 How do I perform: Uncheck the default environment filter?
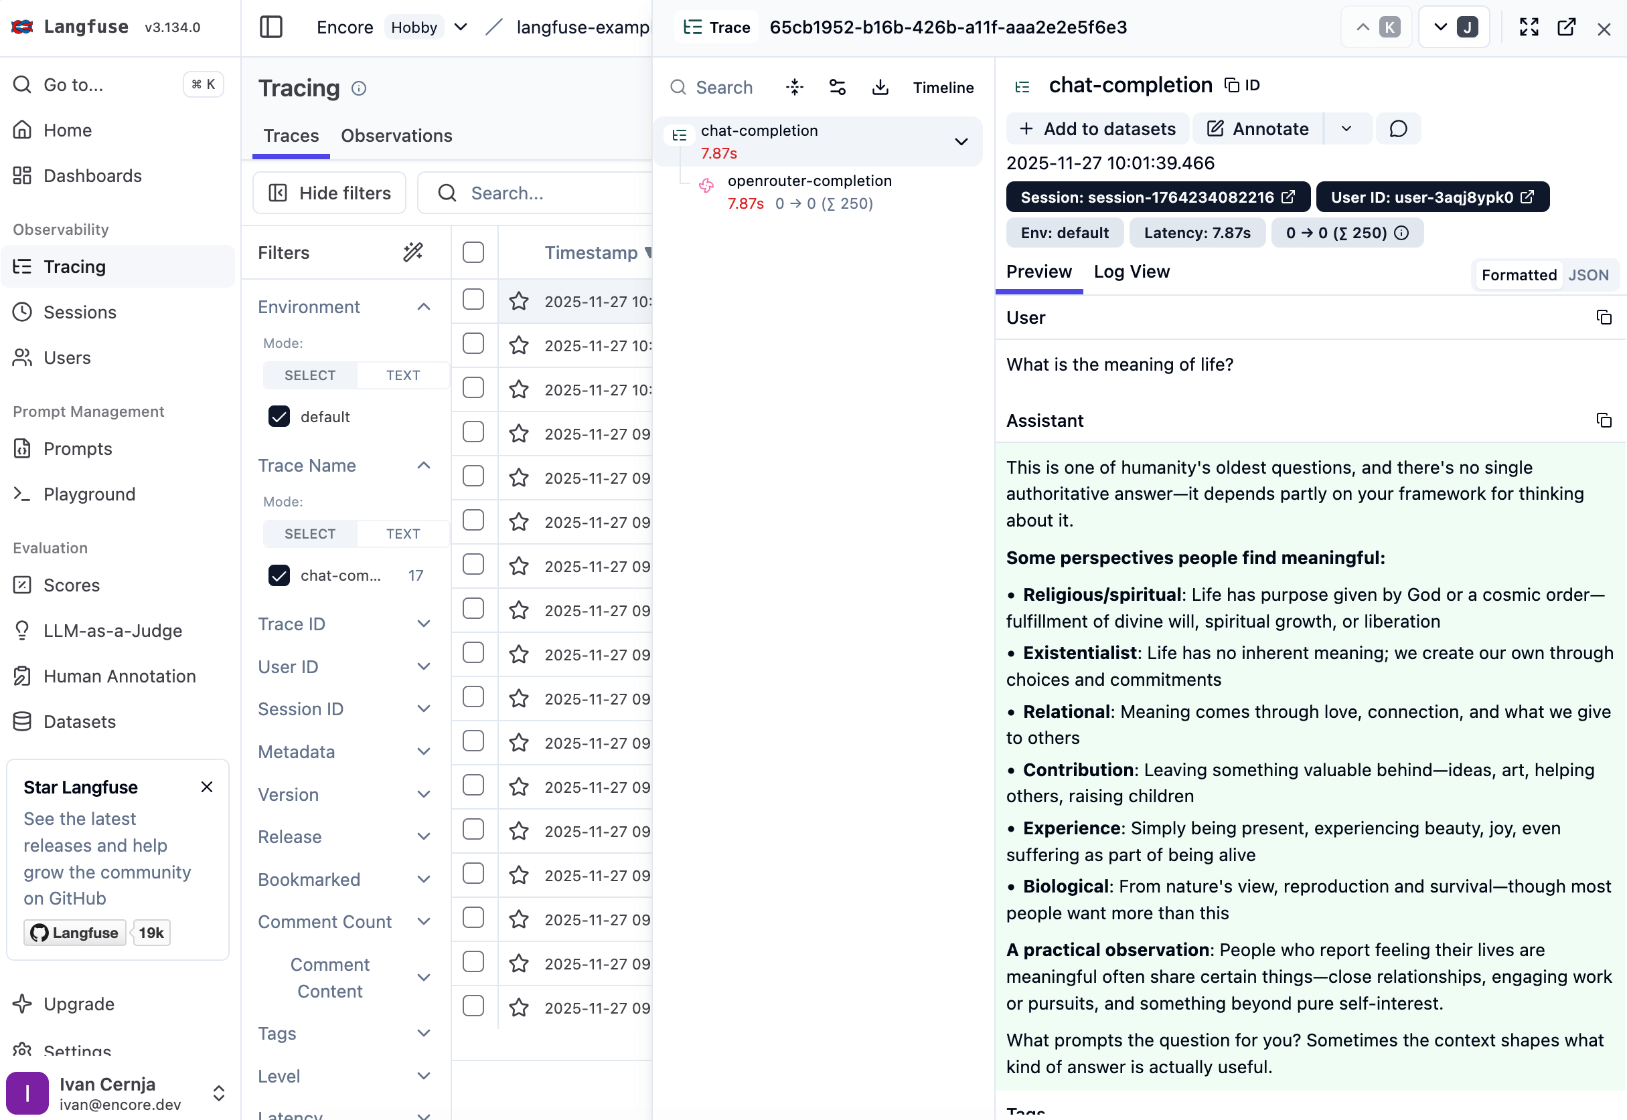279,416
